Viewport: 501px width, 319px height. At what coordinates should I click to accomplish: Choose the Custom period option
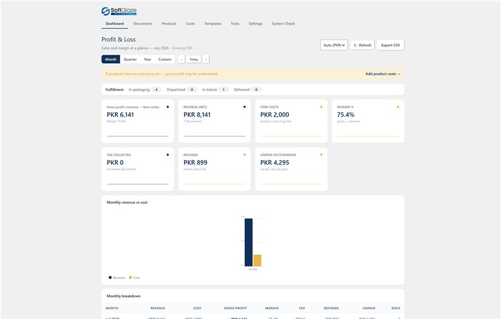pyautogui.click(x=165, y=59)
